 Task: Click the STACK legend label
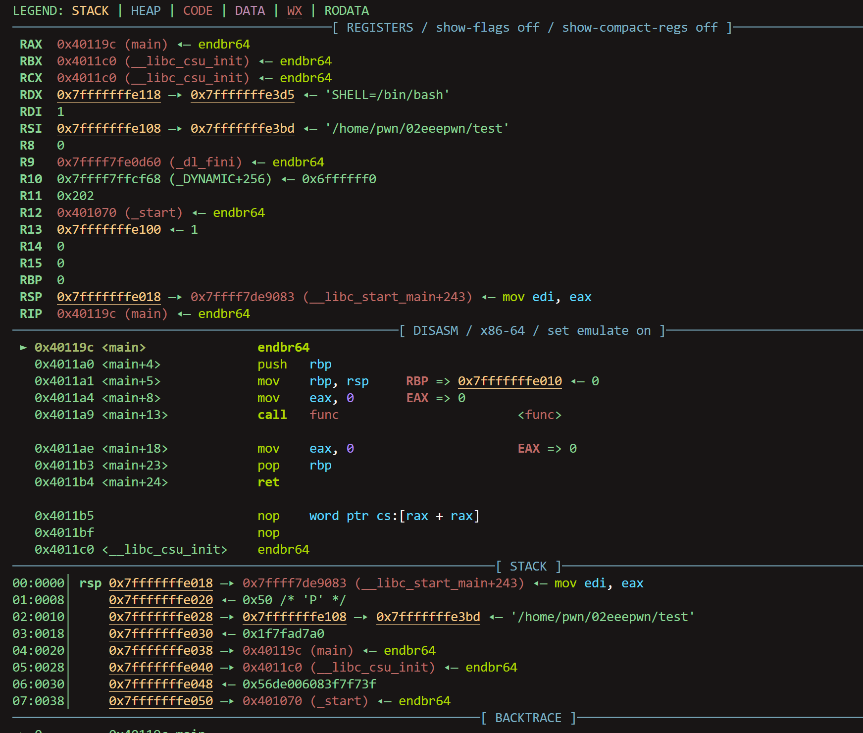[90, 10]
